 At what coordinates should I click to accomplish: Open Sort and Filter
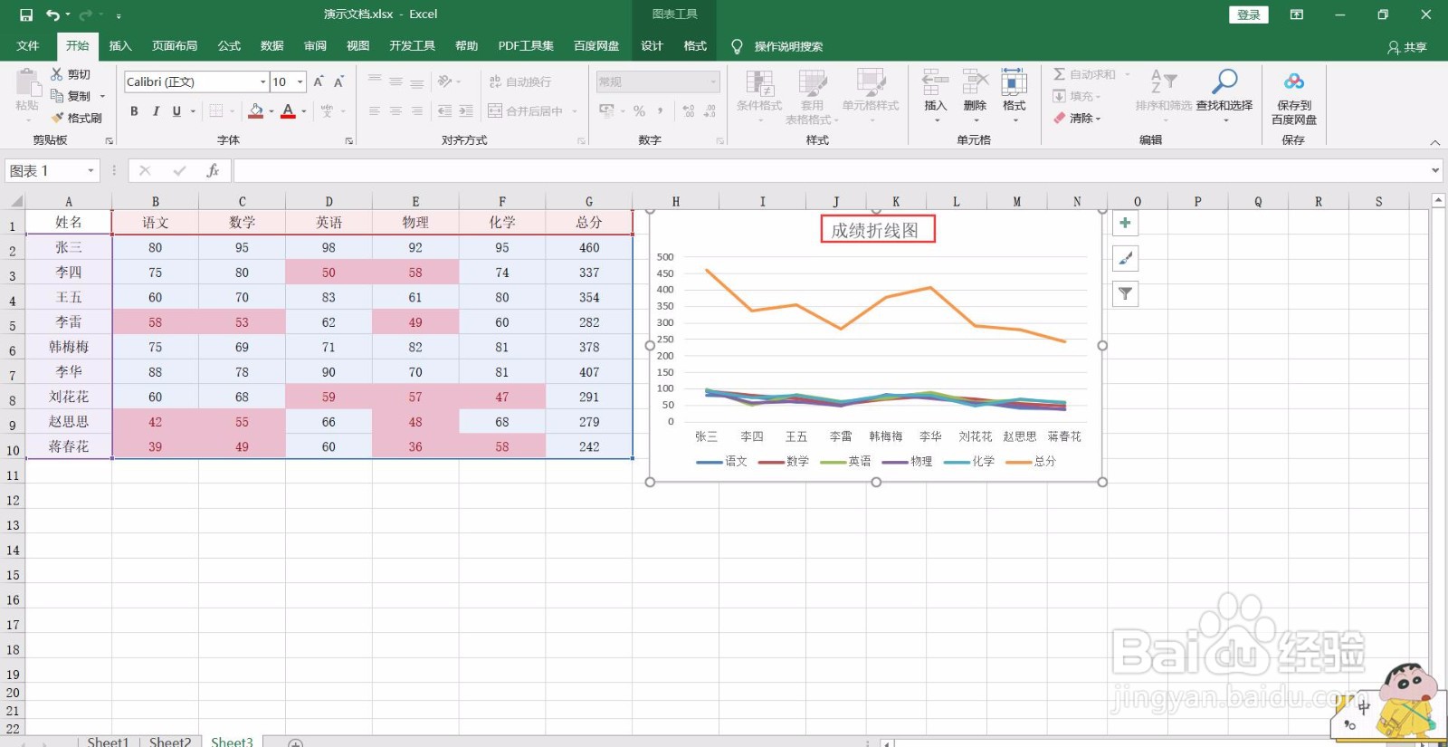(x=1164, y=91)
